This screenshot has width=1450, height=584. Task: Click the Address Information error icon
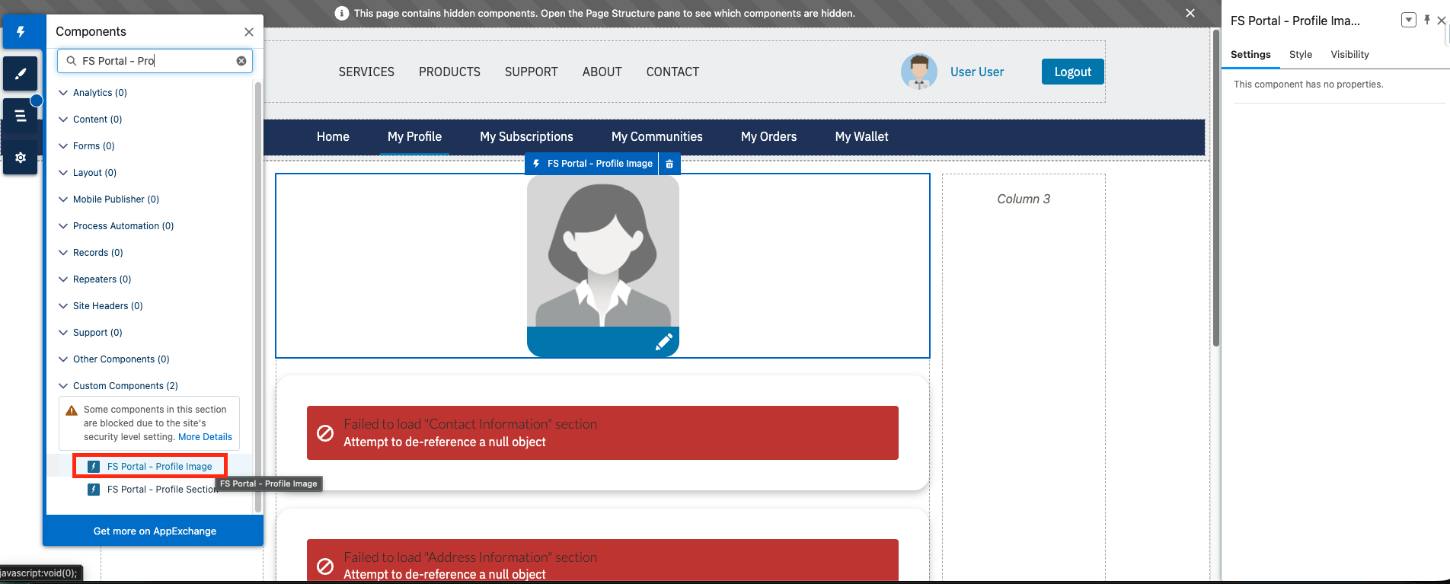point(325,566)
